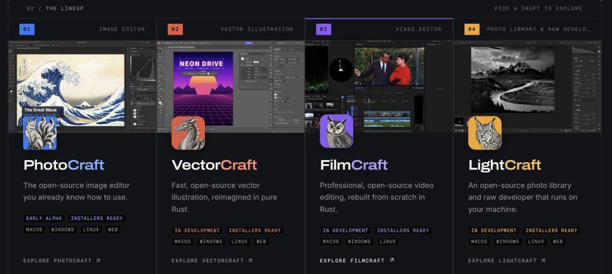This screenshot has width=612, height=274.
Task: Click the WINDOWS tag under PhotoCraft
Action: tap(63, 230)
